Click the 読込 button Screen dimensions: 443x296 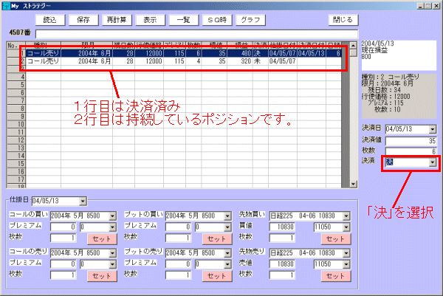50,20
